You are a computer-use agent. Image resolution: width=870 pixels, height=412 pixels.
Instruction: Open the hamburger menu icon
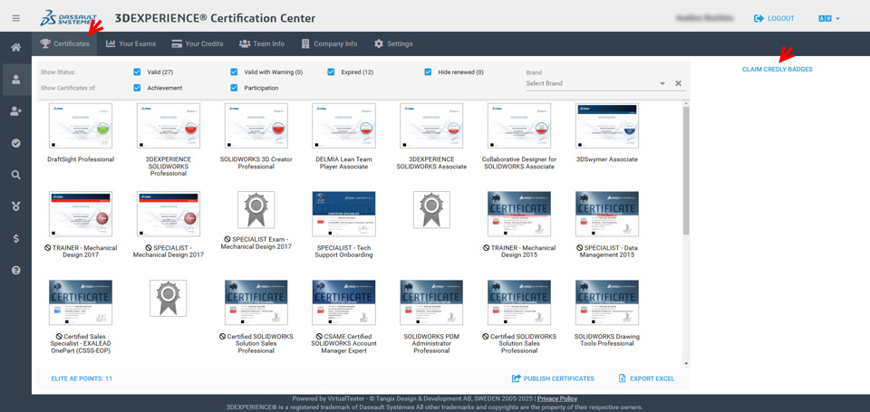click(x=15, y=18)
